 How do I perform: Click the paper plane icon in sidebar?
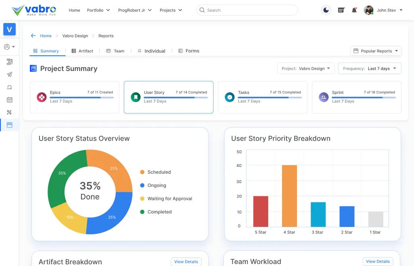(x=10, y=75)
